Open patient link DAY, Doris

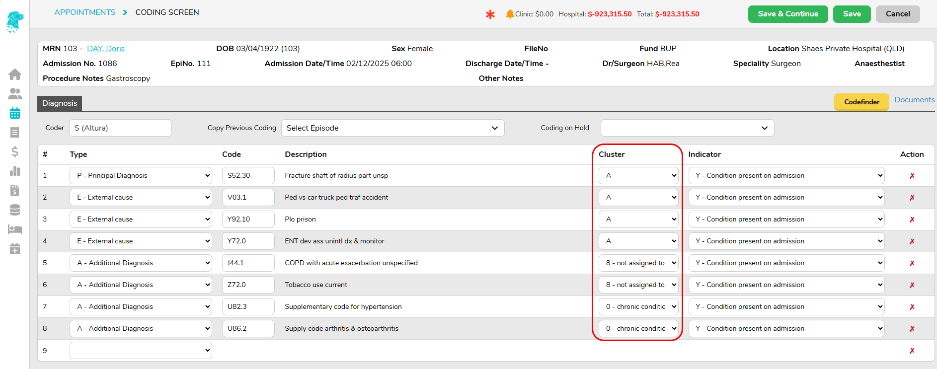(106, 49)
